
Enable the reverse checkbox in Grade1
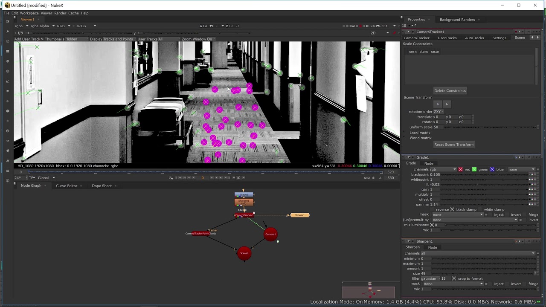tap(433, 209)
